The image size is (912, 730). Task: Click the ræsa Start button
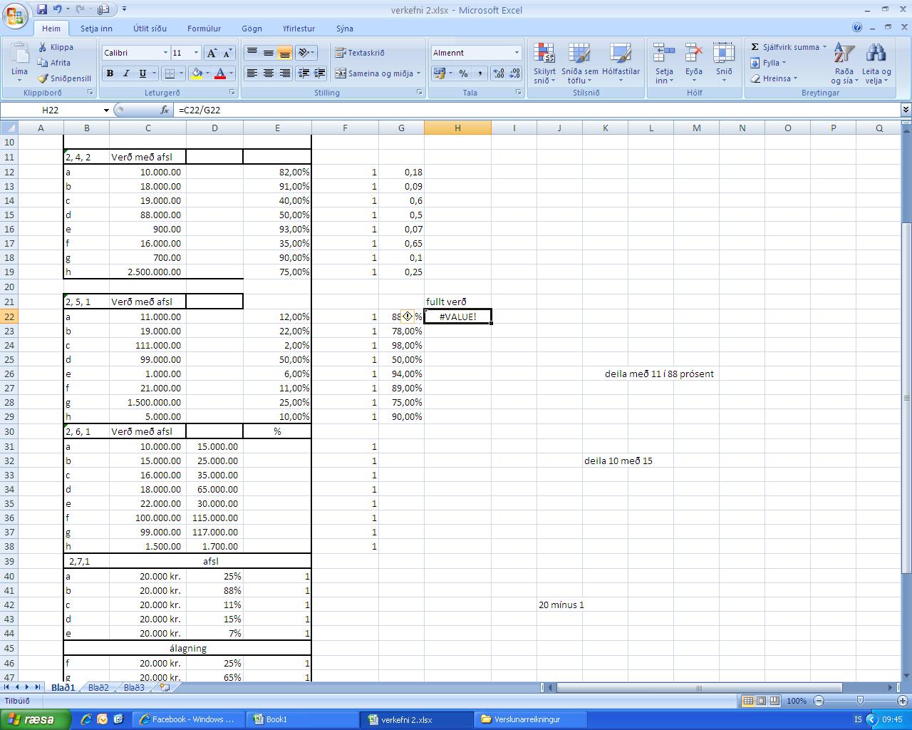click(x=34, y=719)
